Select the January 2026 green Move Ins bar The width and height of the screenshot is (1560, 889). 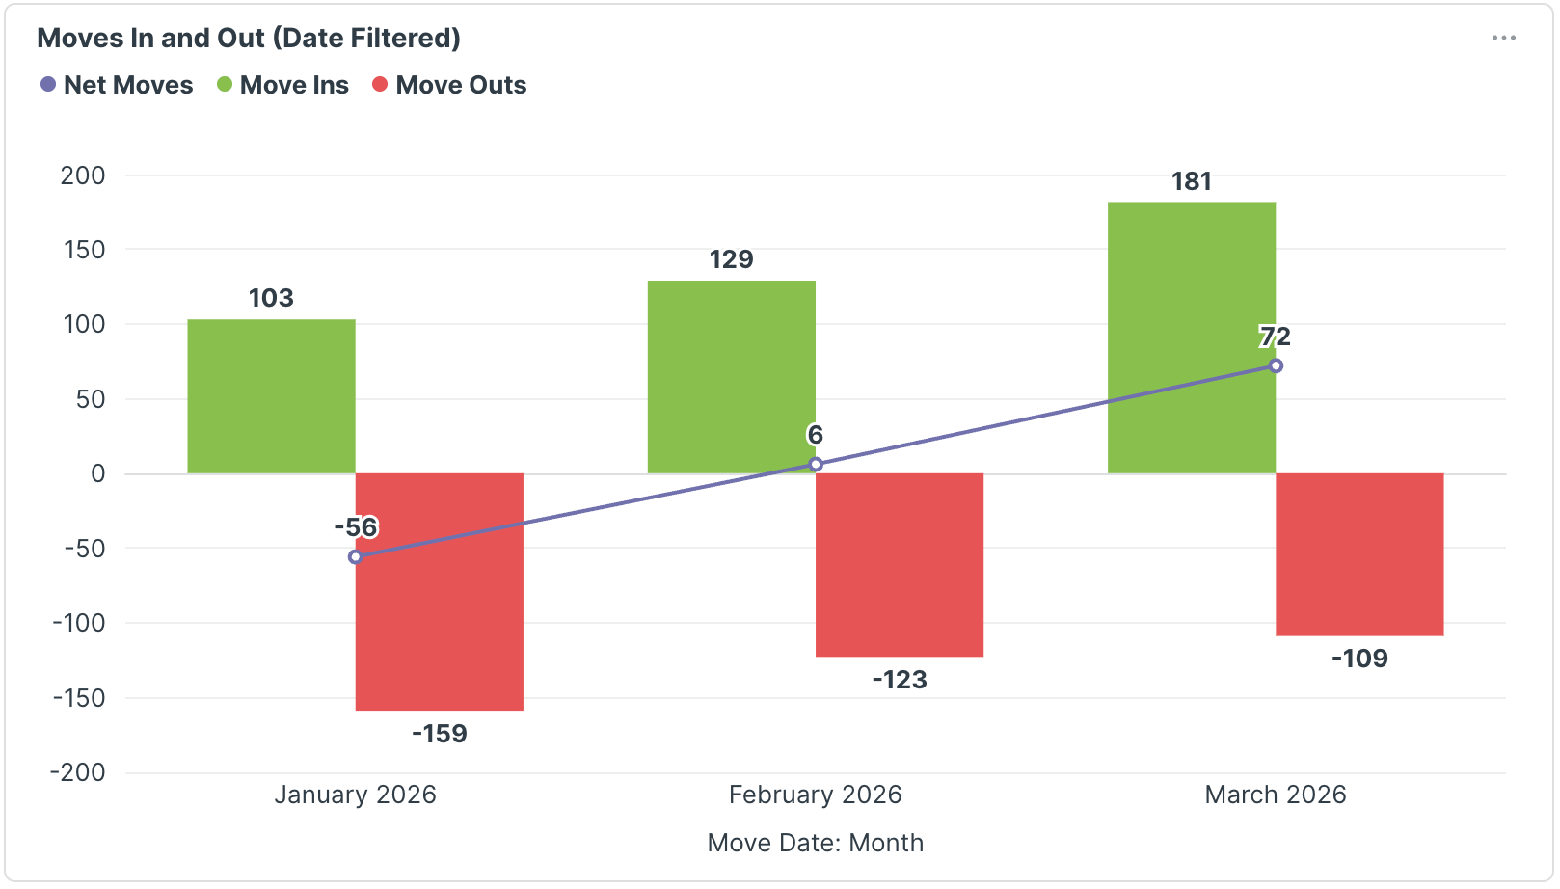(271, 395)
